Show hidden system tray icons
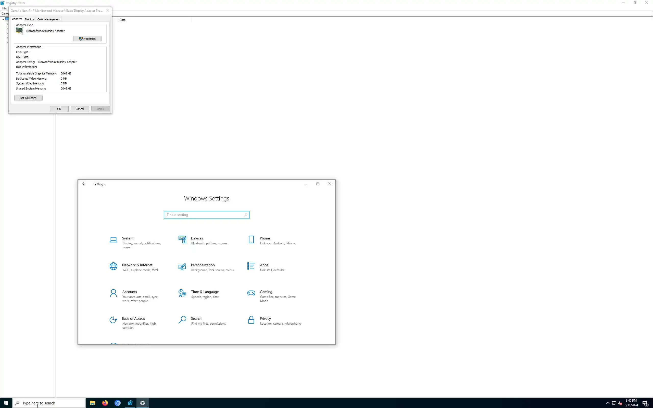The width and height of the screenshot is (653, 408). 608,403
